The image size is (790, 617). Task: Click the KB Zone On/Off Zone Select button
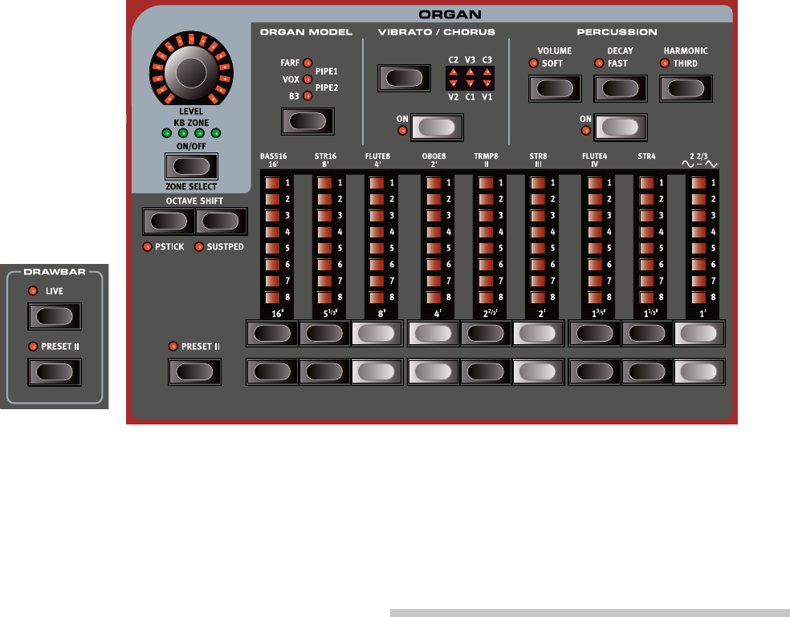[191, 166]
